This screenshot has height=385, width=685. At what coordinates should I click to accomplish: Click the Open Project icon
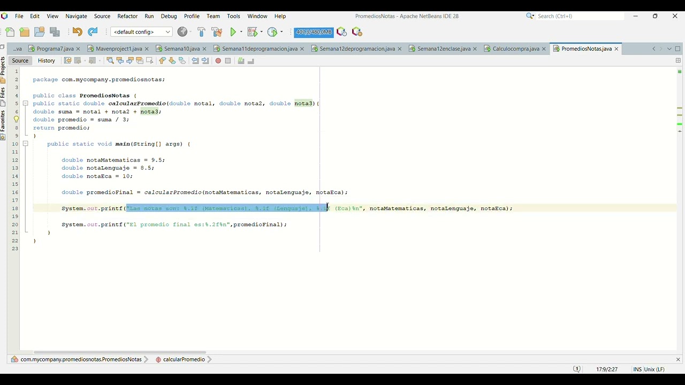(39, 32)
